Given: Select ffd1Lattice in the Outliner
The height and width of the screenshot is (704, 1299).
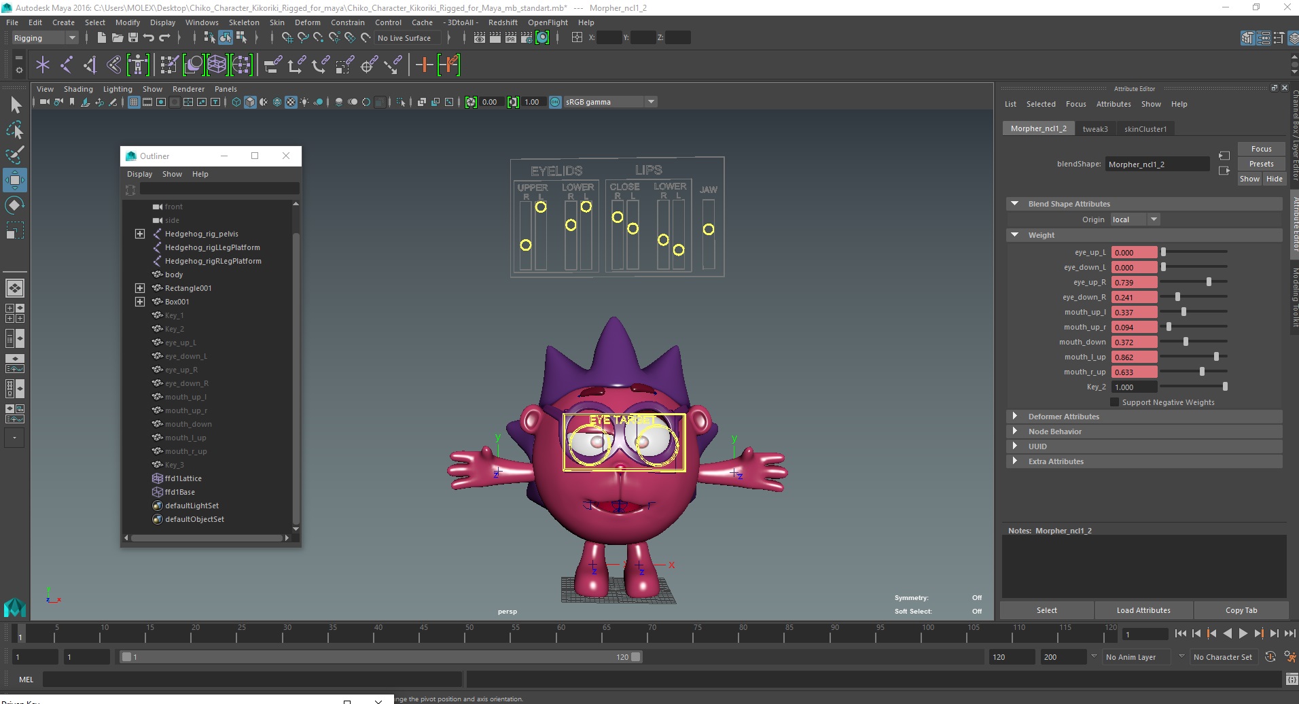Looking at the screenshot, I should point(183,478).
